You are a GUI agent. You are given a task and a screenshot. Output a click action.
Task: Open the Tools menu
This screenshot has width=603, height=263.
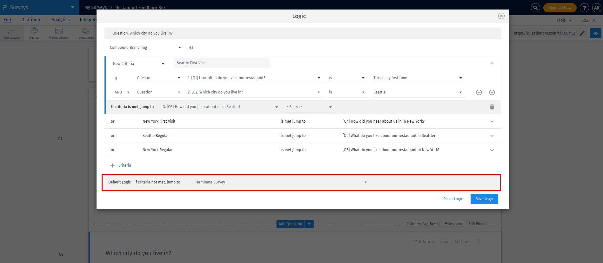tap(564, 20)
